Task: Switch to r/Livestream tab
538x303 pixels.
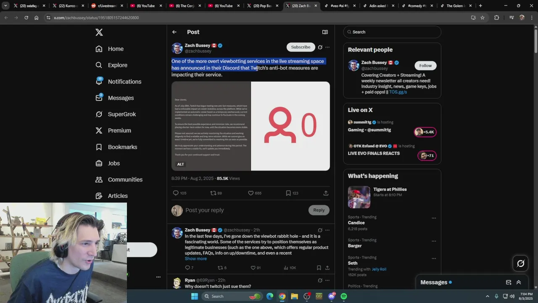Action: point(107,6)
